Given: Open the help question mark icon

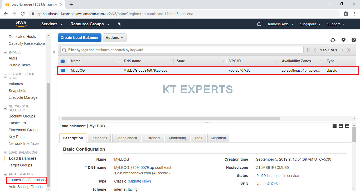Looking at the screenshot, I should [354, 40].
